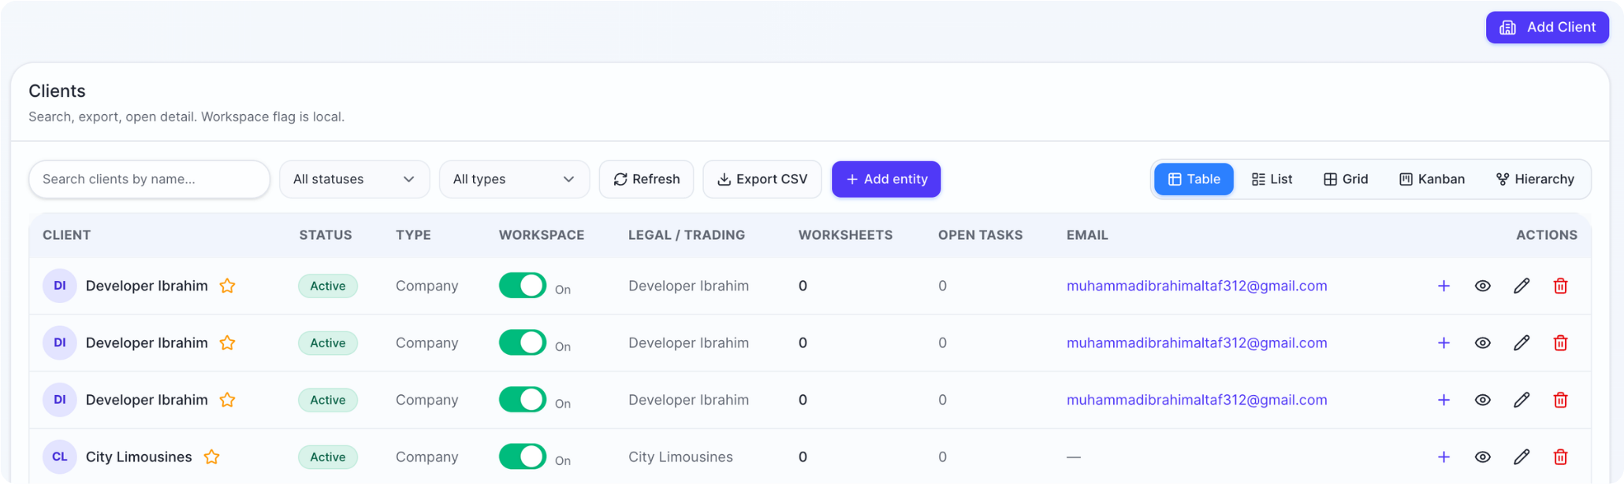Click the OPEN TASKS column header

click(980, 235)
